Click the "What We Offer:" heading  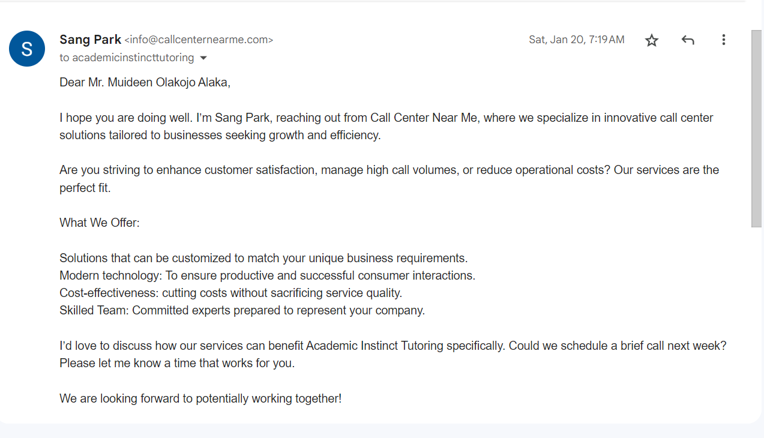tap(100, 223)
